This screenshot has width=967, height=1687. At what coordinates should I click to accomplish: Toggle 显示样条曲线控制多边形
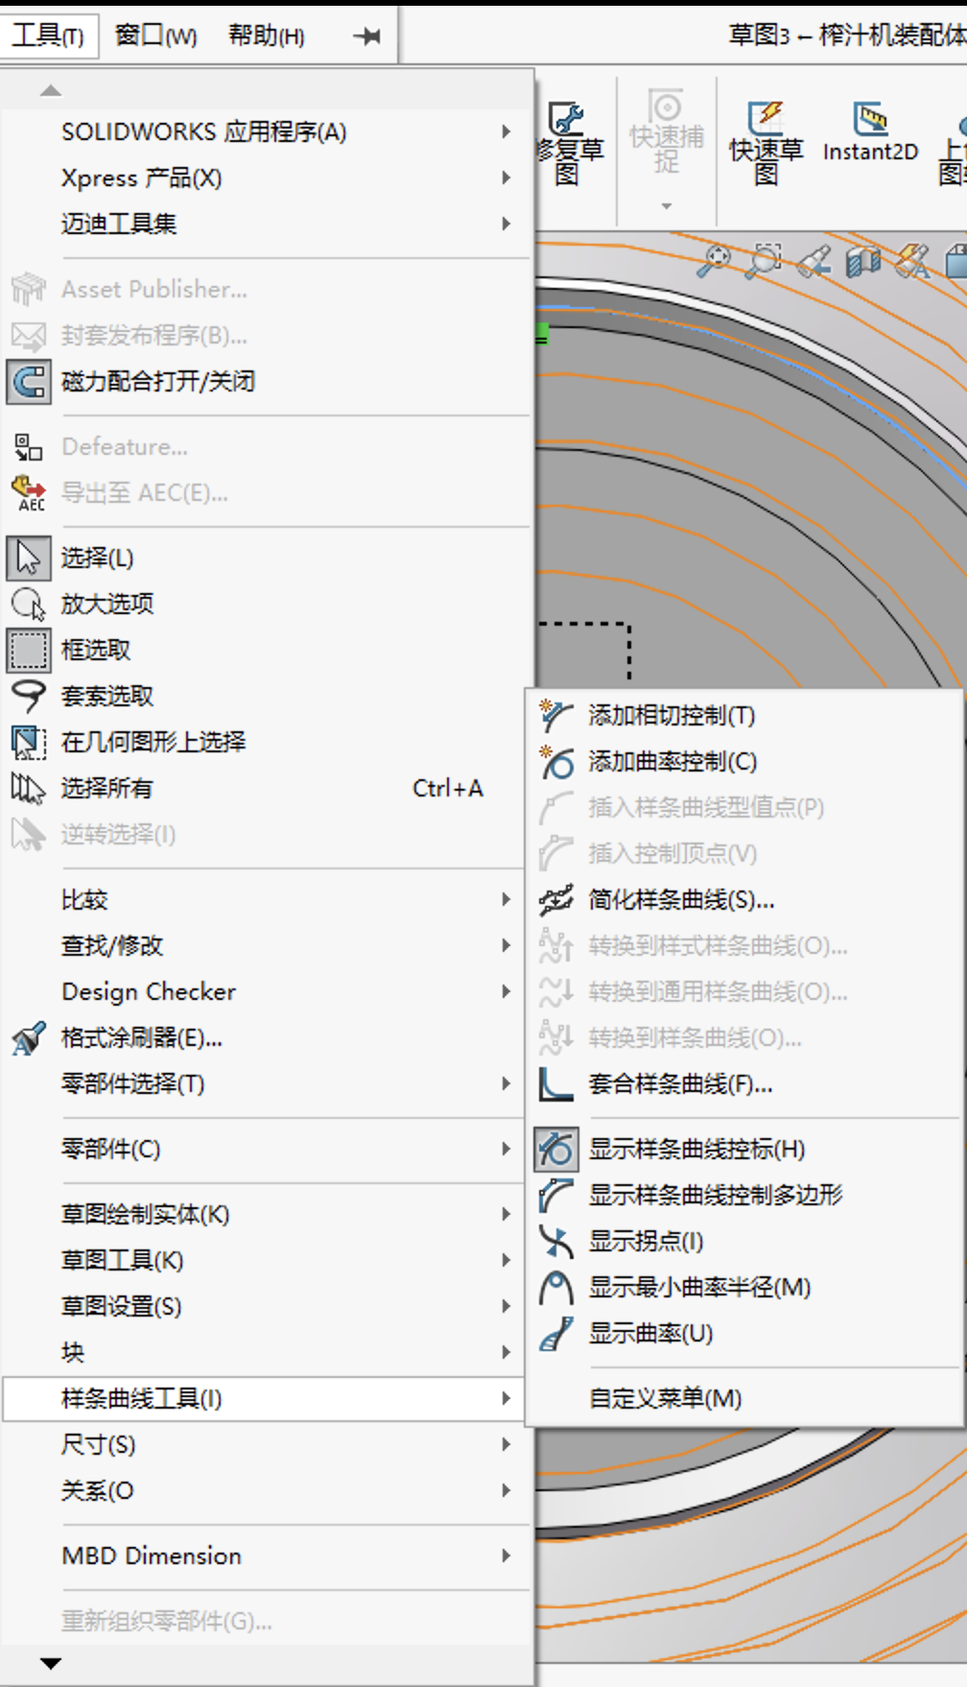pos(744,1195)
